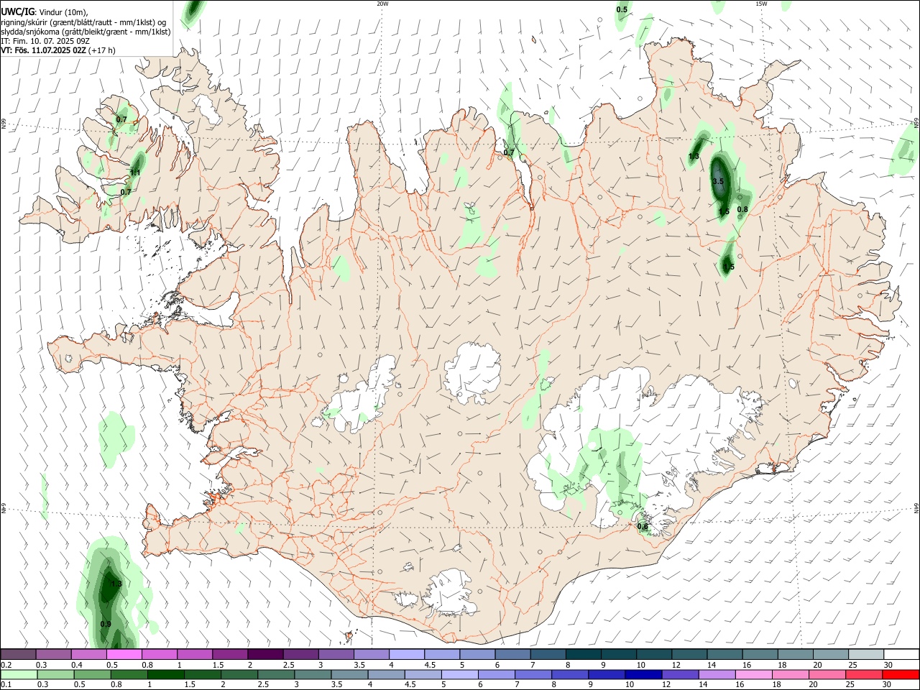The height and width of the screenshot is (690, 920).
Task: Select the teal snow swatch labeled 12
Action: [x=689, y=654]
